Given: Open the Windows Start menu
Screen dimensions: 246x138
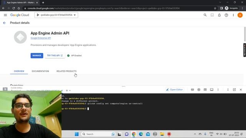Looking at the screenshot, I should [77, 134].
